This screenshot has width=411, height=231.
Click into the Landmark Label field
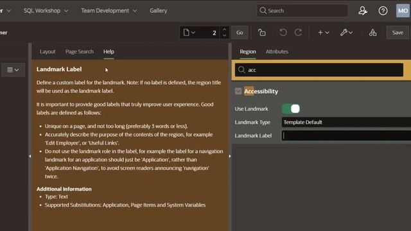pyautogui.click(x=346, y=135)
